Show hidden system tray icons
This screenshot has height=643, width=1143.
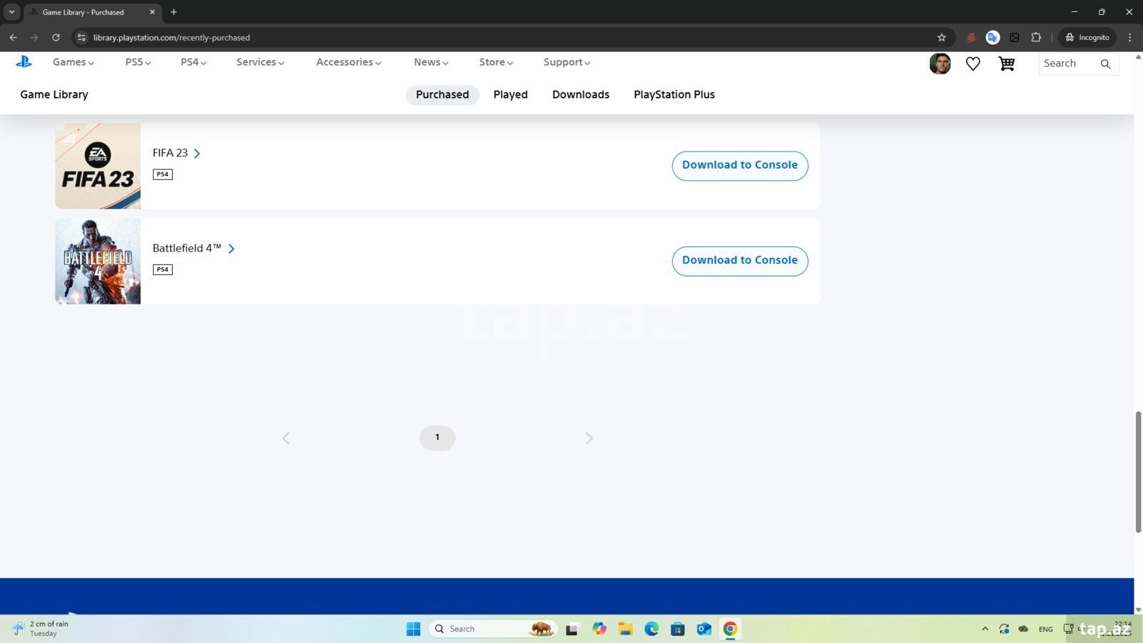click(x=985, y=629)
